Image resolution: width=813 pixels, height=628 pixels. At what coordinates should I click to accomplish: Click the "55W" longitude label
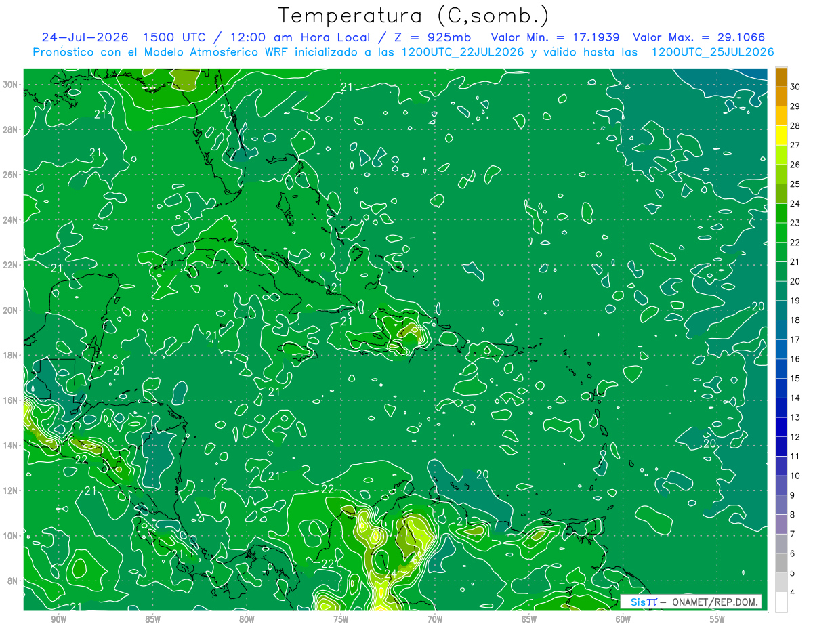coord(717,619)
